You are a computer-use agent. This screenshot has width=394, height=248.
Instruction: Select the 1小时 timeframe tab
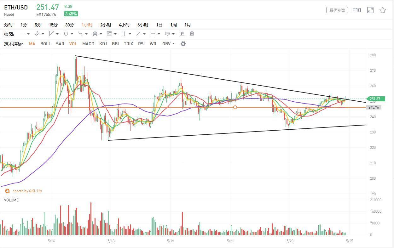[87, 25]
